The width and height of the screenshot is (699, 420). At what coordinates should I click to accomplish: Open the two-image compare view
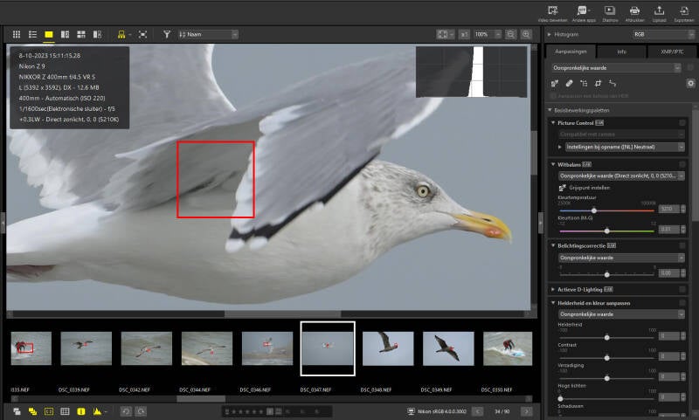point(65,34)
